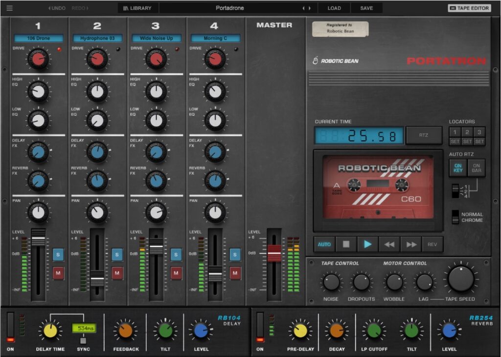This screenshot has height=357, width=501.
Task: Click the Fast Forward transport button
Action: [x=411, y=244]
